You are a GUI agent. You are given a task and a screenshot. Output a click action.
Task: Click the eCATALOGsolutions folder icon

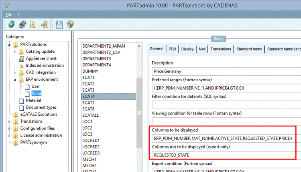pyautogui.click(x=16, y=115)
